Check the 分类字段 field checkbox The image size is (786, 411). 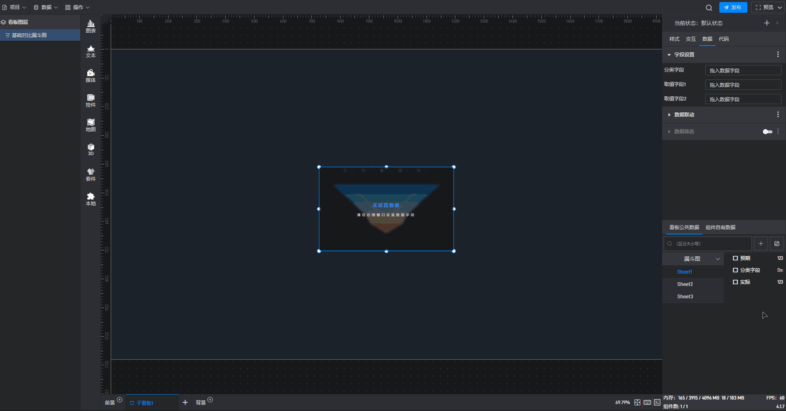coord(735,270)
